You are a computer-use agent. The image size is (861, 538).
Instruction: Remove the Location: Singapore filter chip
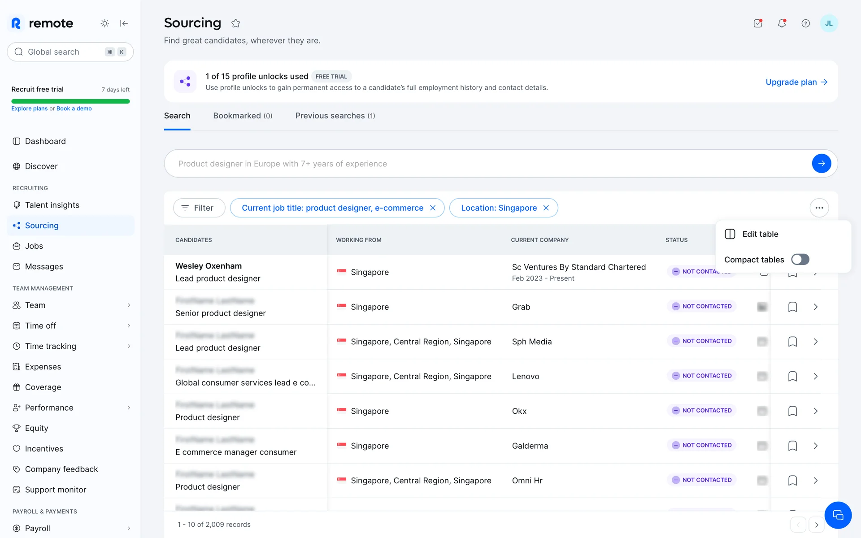(546, 208)
